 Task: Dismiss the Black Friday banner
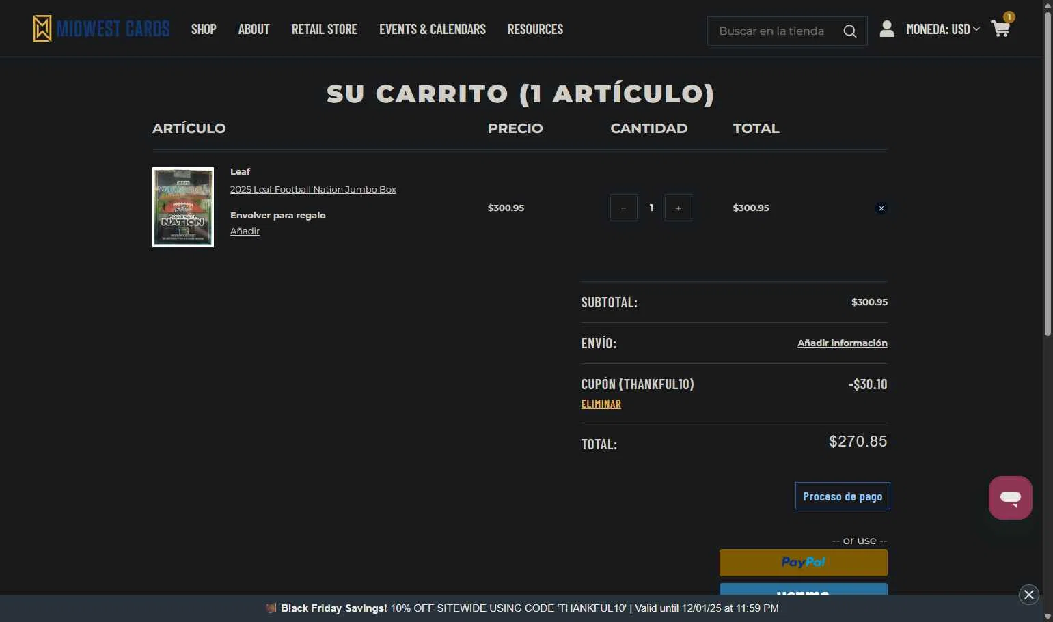click(x=1029, y=595)
